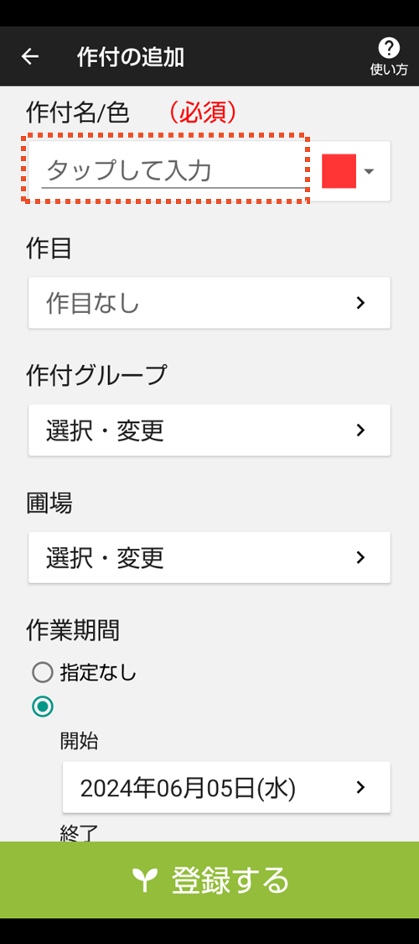Open the 使い方 help icon
The image size is (419, 944).
coord(389,48)
